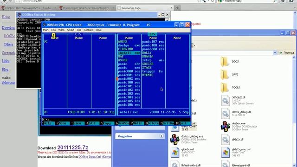Image resolution: width=297 pixels, height=167 pixels.
Task: Select the glide2x_emu.ovl file icon
Action: [225, 153]
